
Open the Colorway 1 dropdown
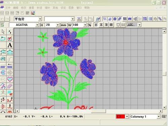pyautogui.click(x=159, y=117)
